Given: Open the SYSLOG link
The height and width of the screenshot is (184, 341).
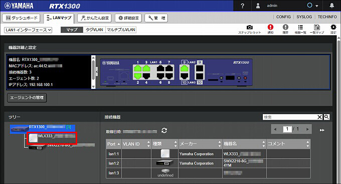Looking at the screenshot, I should click(304, 17).
